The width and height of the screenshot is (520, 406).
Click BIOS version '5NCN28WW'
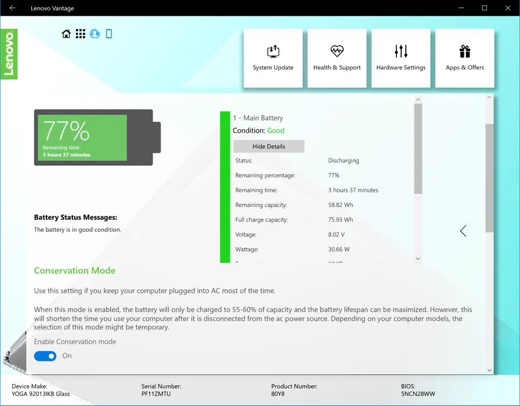tap(418, 394)
